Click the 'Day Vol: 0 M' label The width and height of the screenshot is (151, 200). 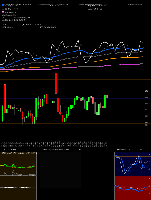(x=95, y=9)
